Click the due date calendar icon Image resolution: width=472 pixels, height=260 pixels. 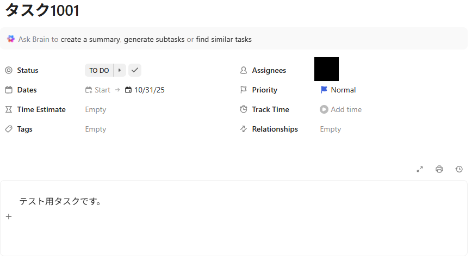128,90
